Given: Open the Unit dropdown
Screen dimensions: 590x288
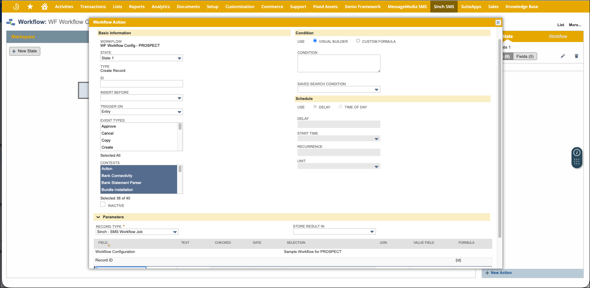Looking at the screenshot, I should (x=339, y=166).
